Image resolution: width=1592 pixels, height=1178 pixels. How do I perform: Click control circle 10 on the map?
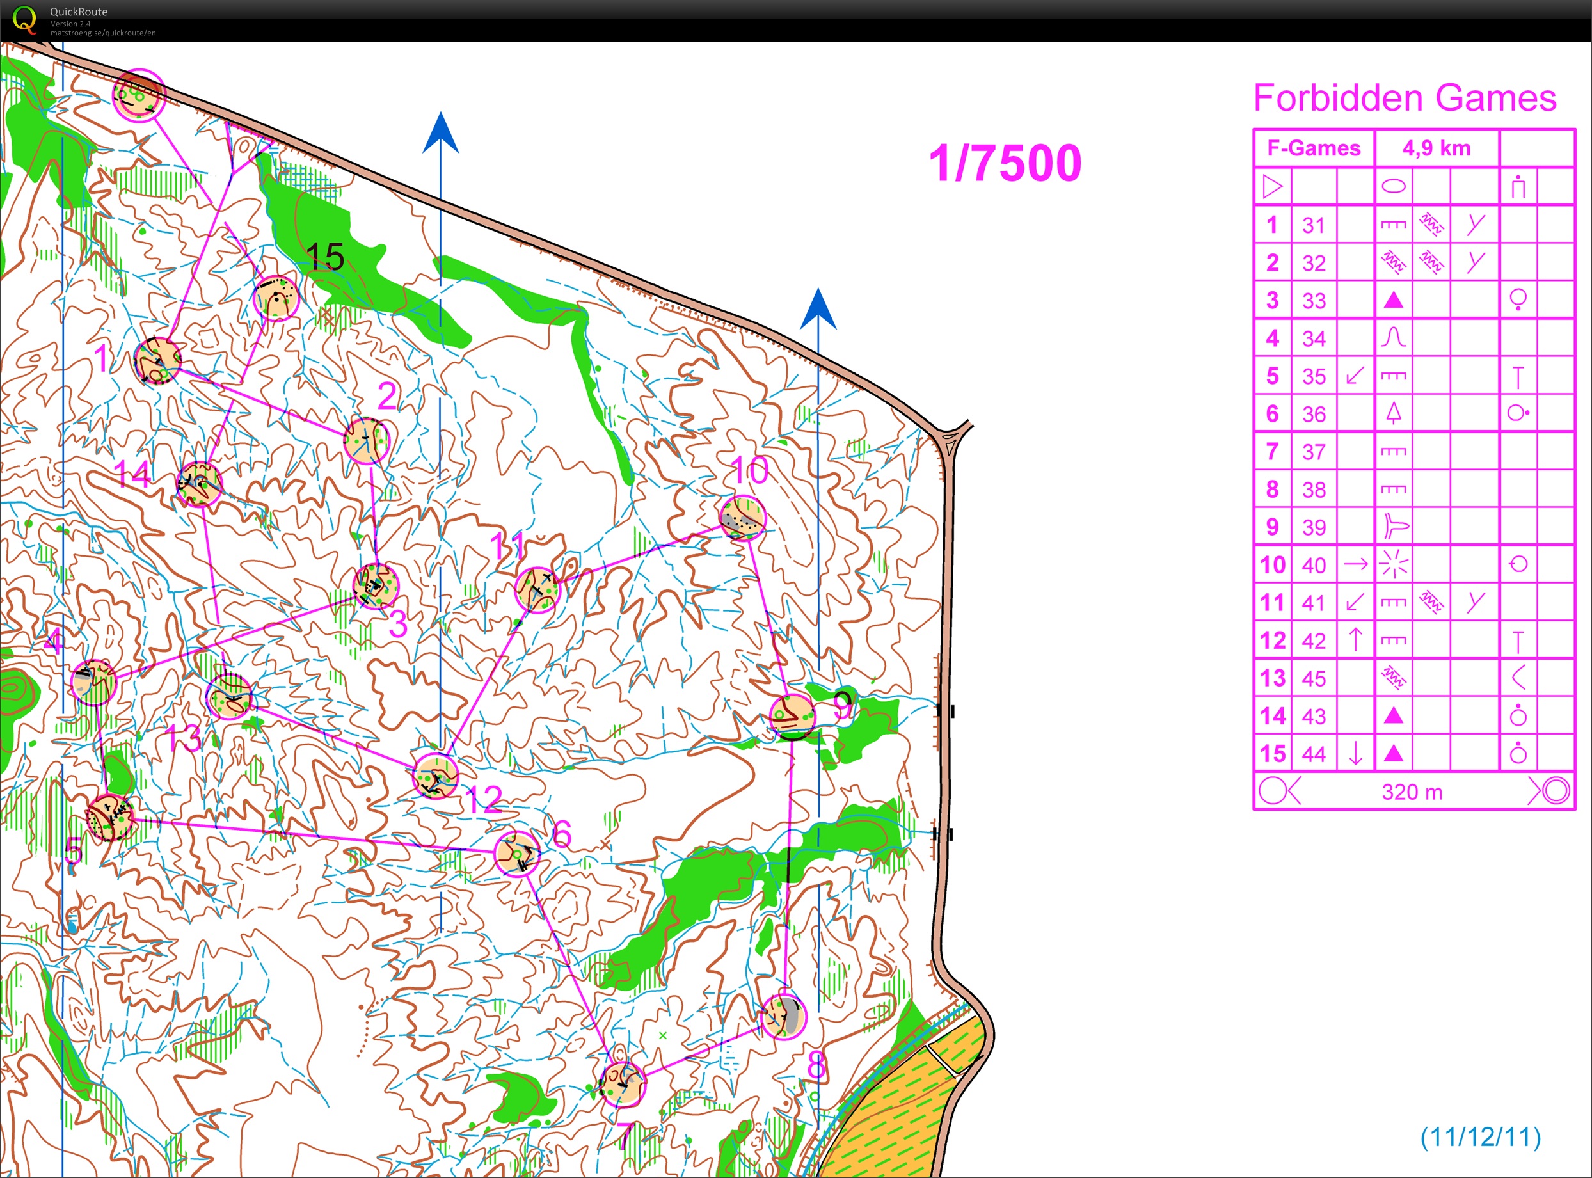(x=743, y=518)
